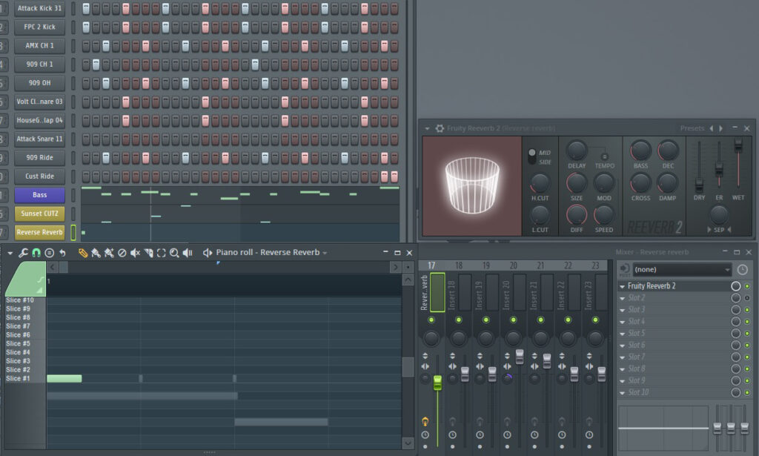Click the speaker icon beside Piano roll title
This screenshot has height=456, width=759.
(208, 253)
